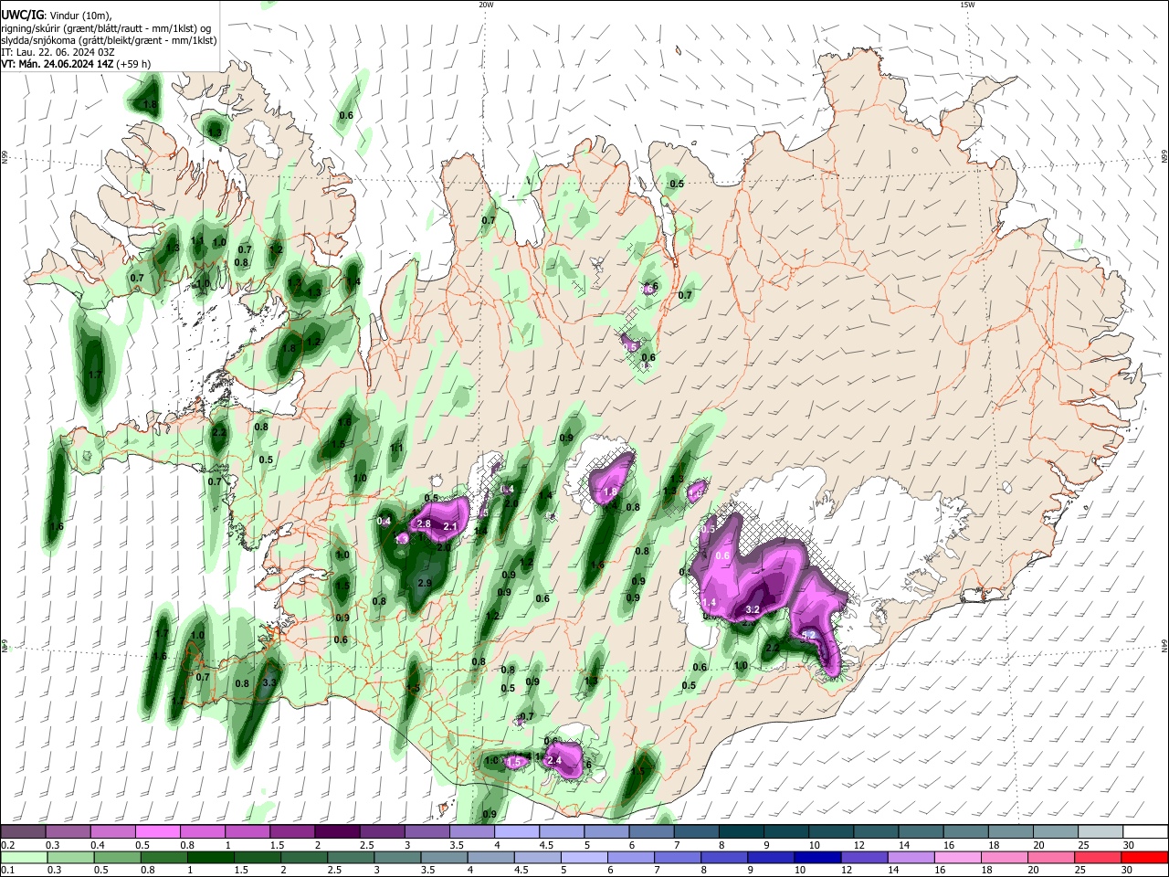This screenshot has width=1169, height=877.
Task: Click the 2.9 rainfall value label
Action: point(425,583)
